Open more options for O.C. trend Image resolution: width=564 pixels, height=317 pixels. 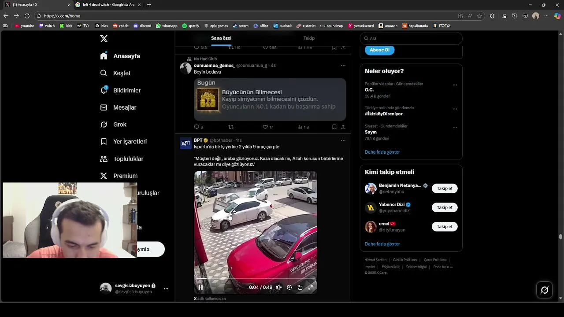[455, 85]
